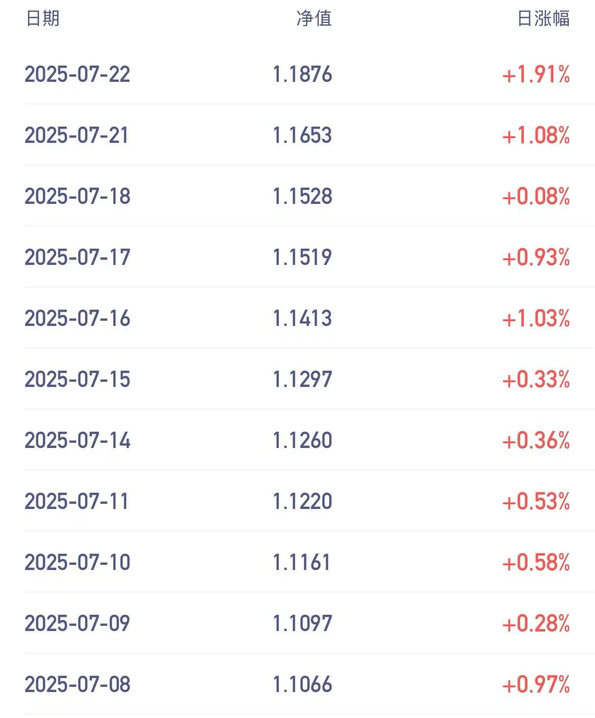595x718 pixels.
Task: Select the +0.33% daily change
Action: [x=536, y=379]
